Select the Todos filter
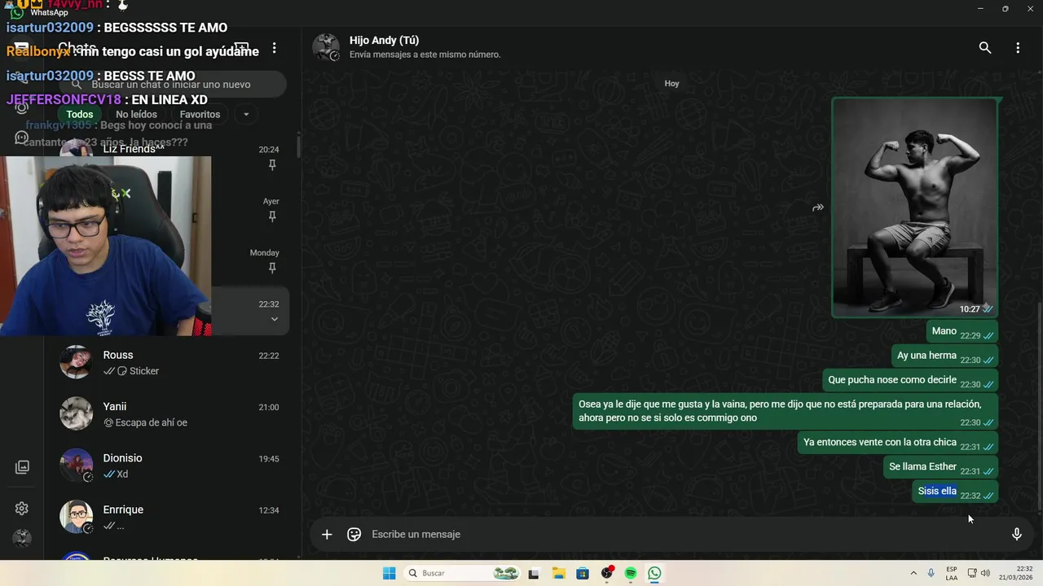1043x586 pixels. [x=80, y=115]
